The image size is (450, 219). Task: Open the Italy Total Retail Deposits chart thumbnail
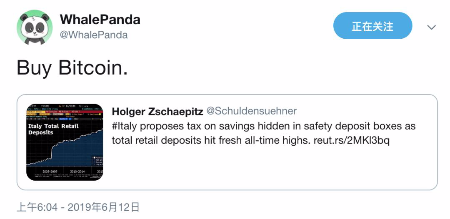65,142
